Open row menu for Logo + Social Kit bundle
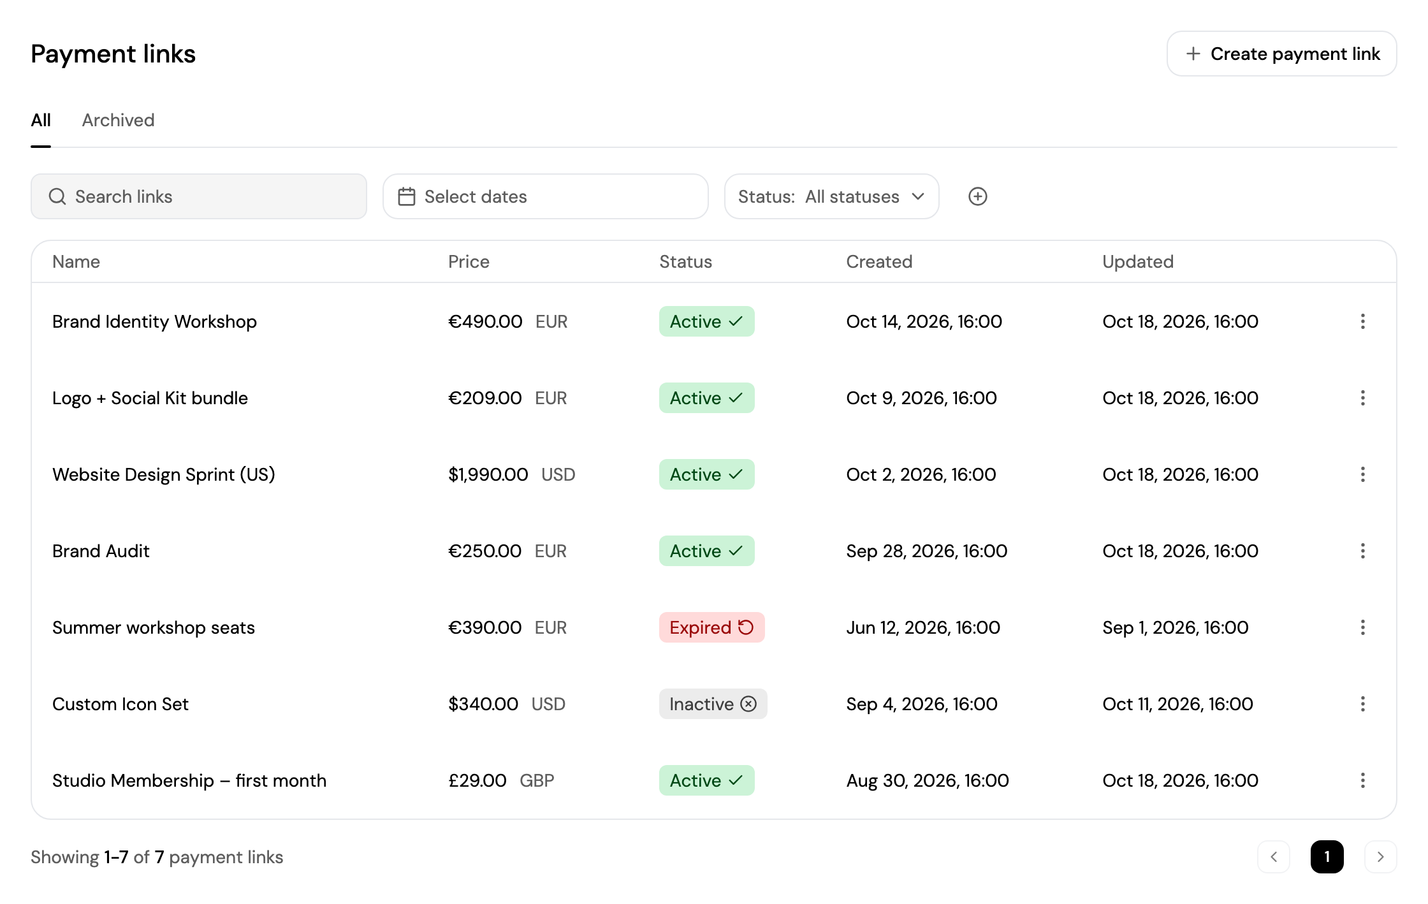This screenshot has width=1428, height=904. point(1362,398)
